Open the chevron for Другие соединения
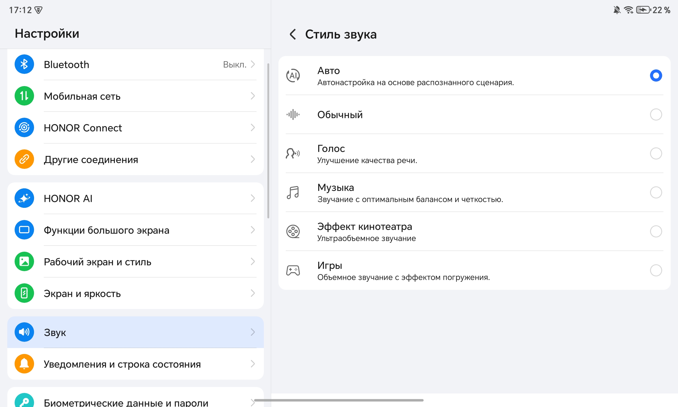This screenshot has width=678, height=407. pos(252,159)
